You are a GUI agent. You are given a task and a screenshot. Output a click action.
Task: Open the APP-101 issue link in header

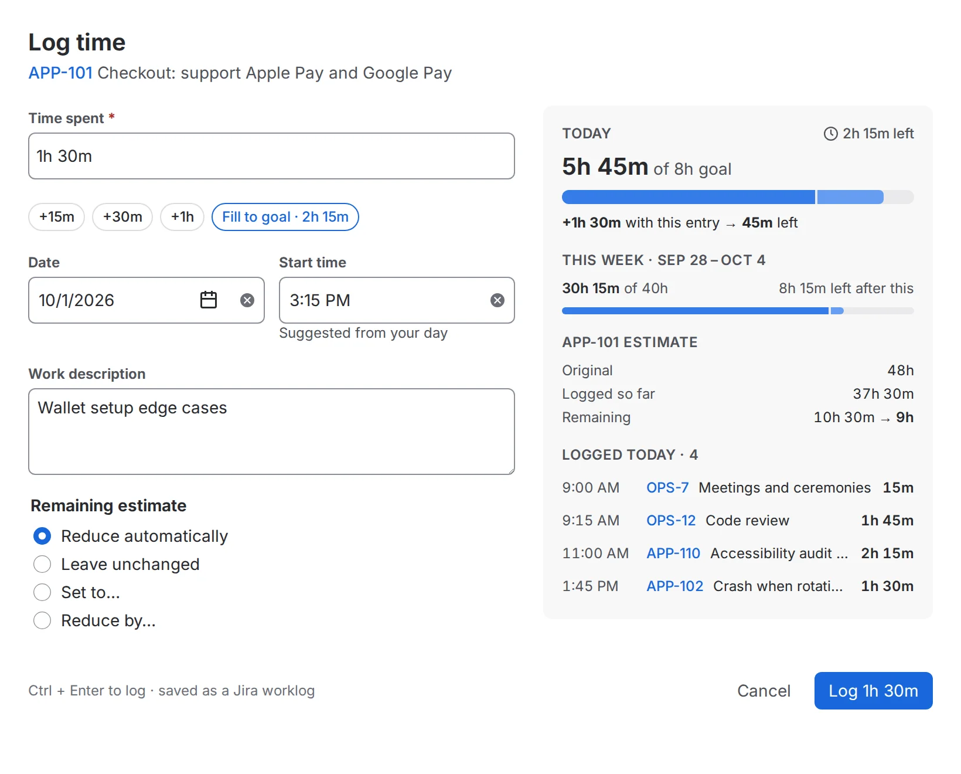click(61, 73)
